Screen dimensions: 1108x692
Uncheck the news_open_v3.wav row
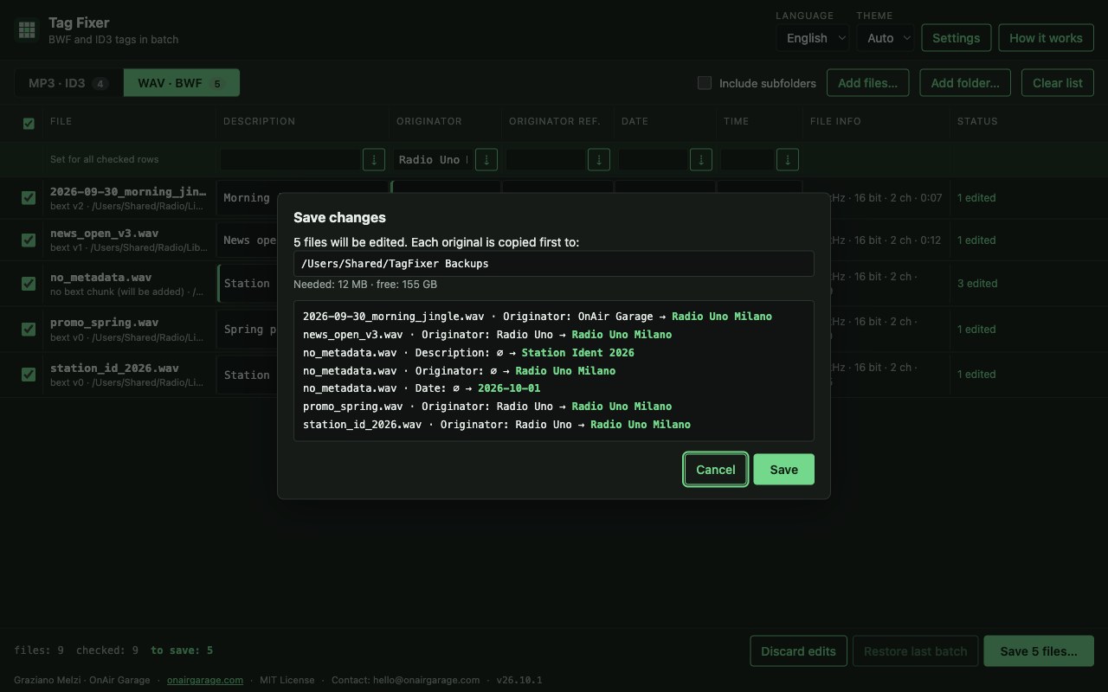[x=29, y=240]
